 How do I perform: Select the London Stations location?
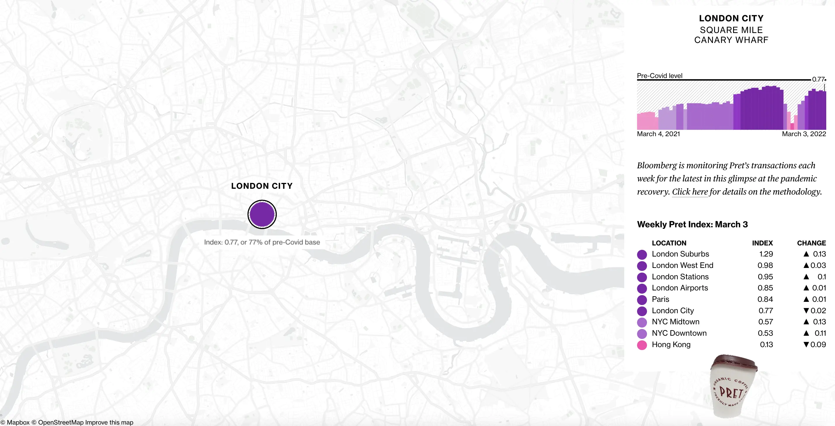point(680,277)
